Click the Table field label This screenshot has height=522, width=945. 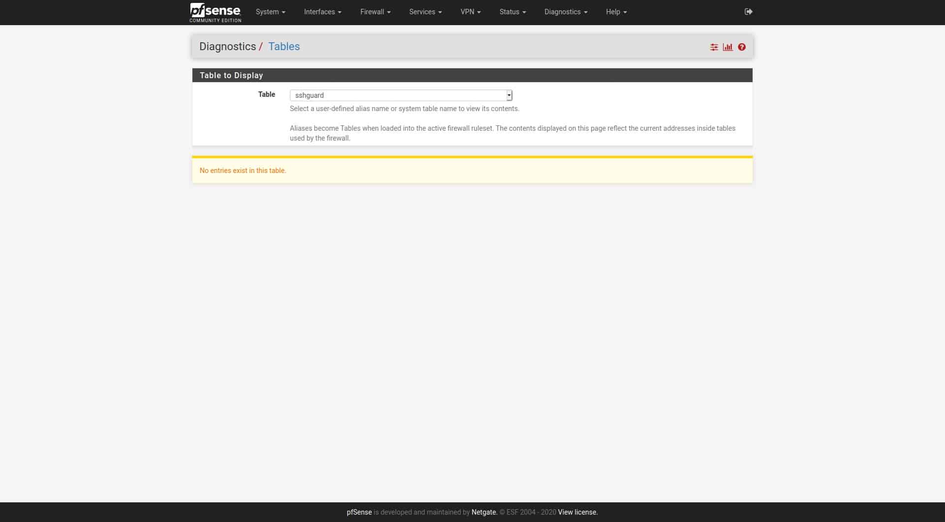[266, 94]
